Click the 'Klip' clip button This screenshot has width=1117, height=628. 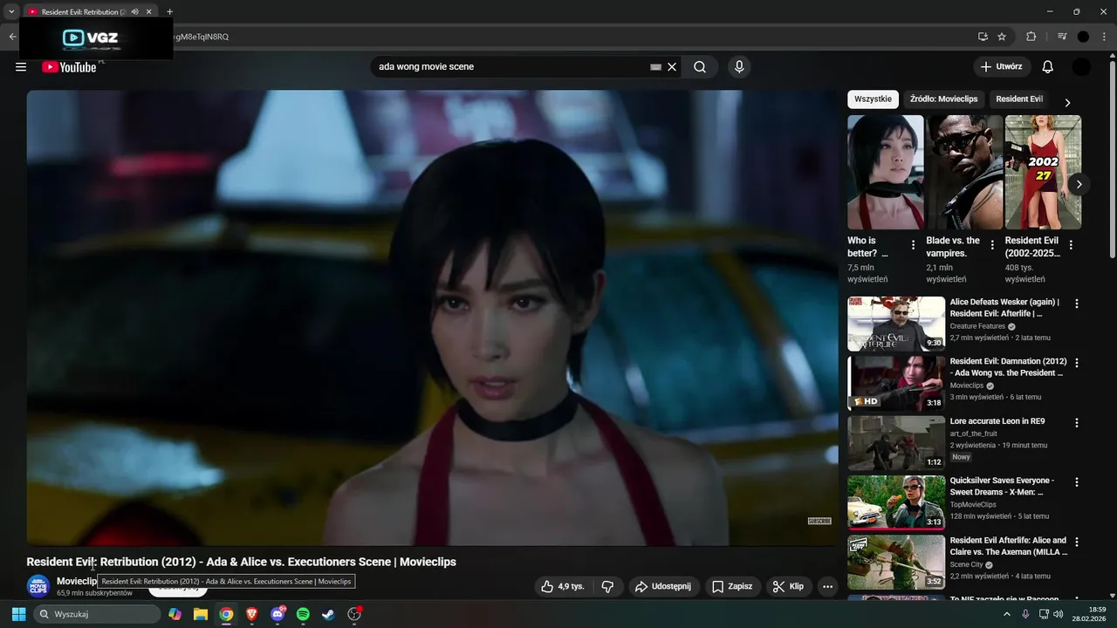(788, 586)
